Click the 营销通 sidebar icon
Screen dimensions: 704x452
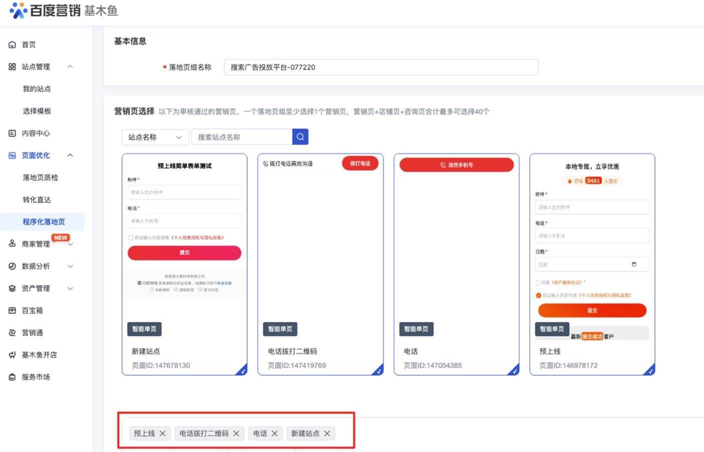pos(13,332)
